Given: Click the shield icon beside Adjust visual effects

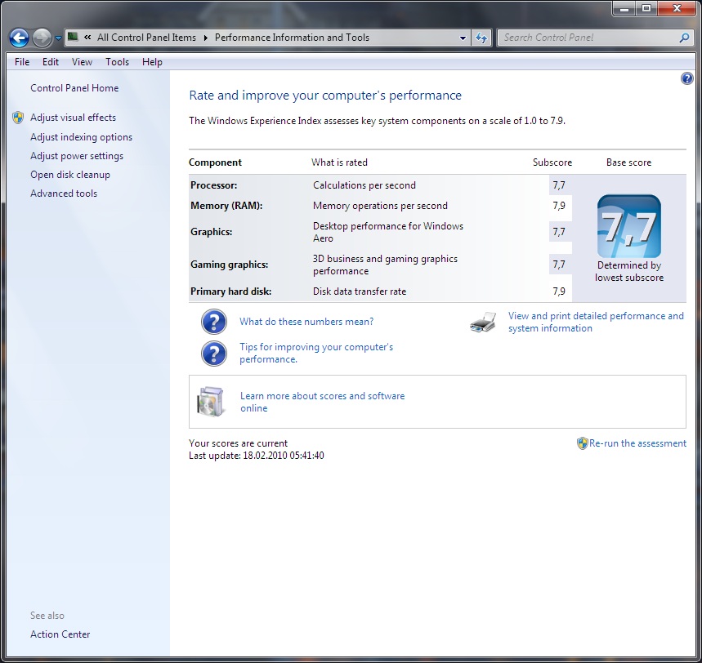Looking at the screenshot, I should tap(18, 118).
